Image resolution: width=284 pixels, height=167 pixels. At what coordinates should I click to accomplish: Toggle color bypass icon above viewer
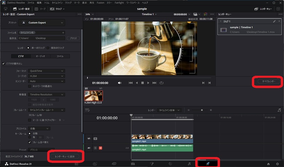(206, 14)
